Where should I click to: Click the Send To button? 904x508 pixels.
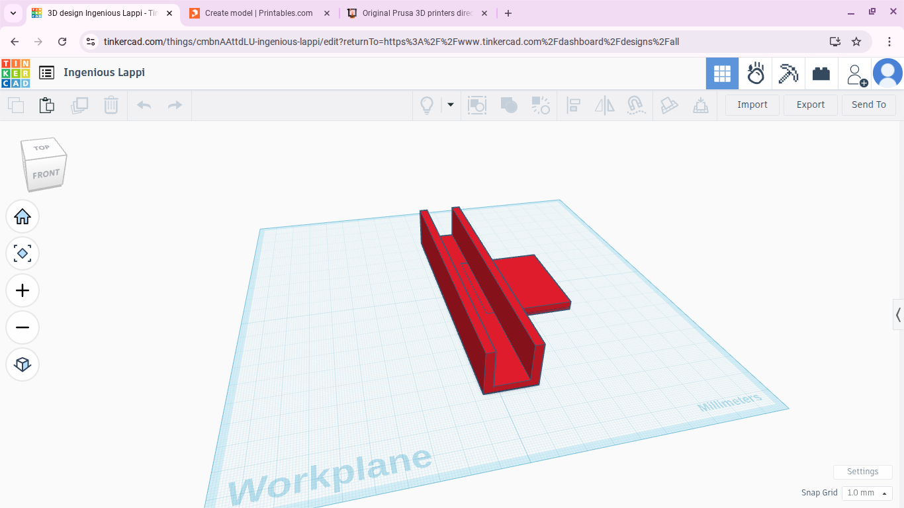point(869,105)
